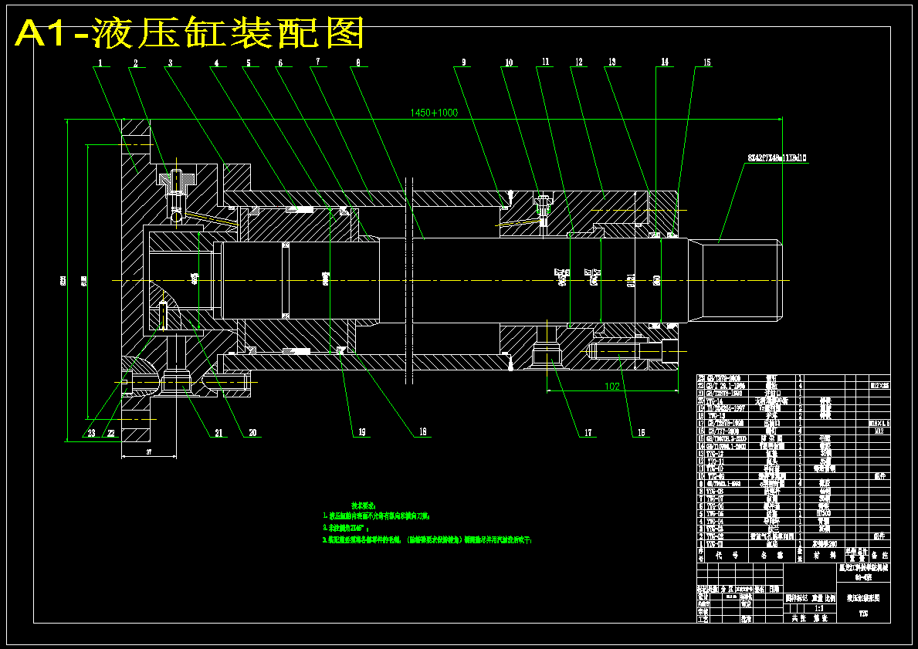
Task: Click part balloon number 1 at top left
Action: point(100,63)
